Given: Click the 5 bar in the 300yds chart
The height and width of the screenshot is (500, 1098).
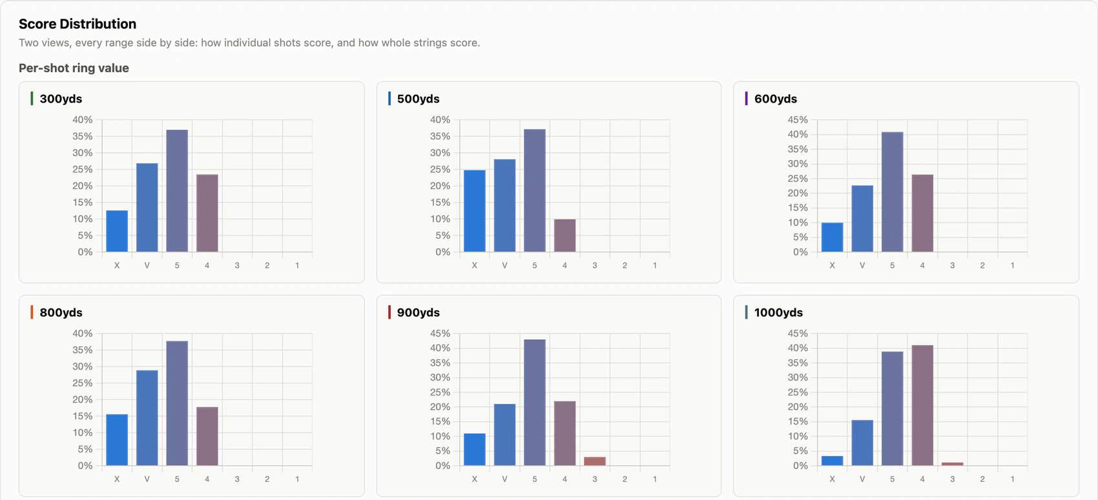Looking at the screenshot, I should (x=177, y=191).
